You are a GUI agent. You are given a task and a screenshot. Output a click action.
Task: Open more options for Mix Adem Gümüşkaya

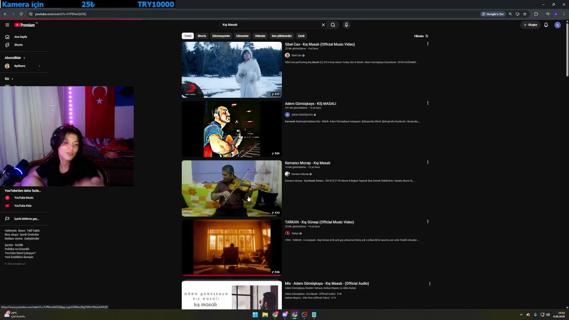(x=429, y=283)
